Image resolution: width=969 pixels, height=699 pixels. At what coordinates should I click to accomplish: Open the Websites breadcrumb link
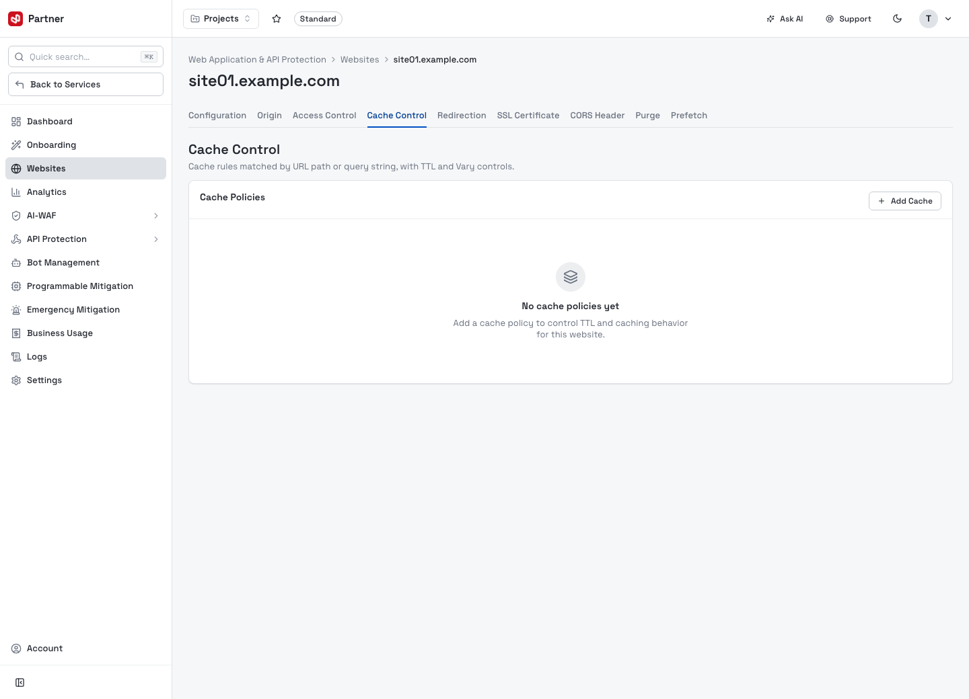tap(360, 60)
